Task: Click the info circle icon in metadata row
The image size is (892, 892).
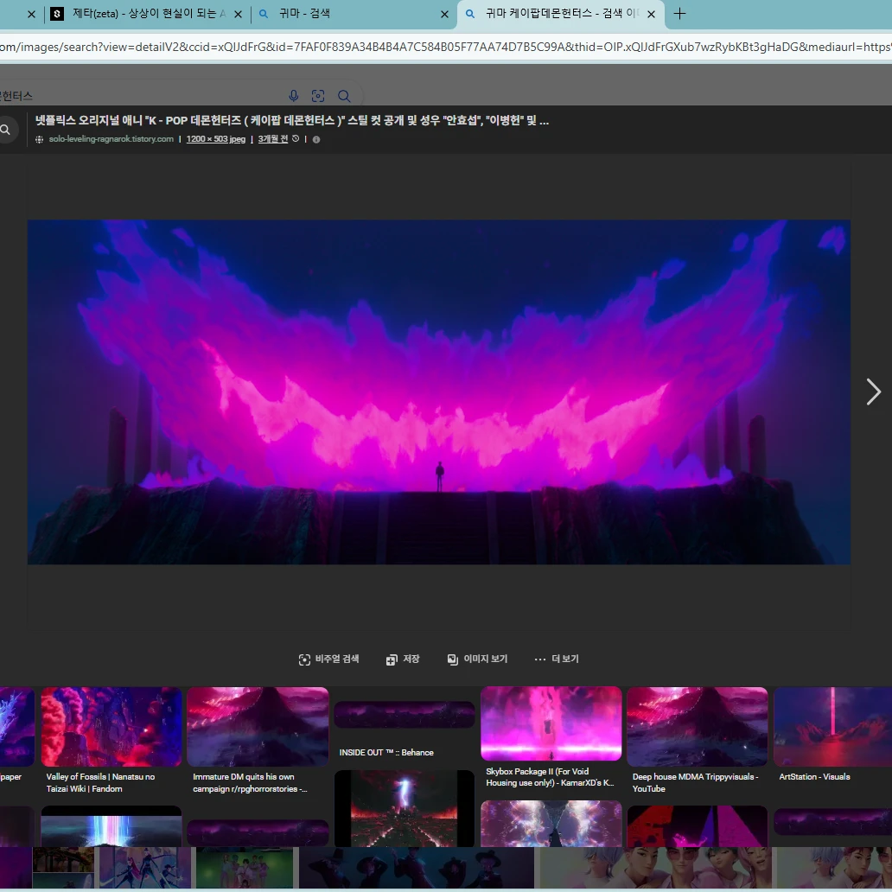Action: tap(316, 139)
